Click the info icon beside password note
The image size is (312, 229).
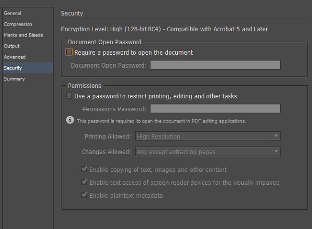[70, 120]
